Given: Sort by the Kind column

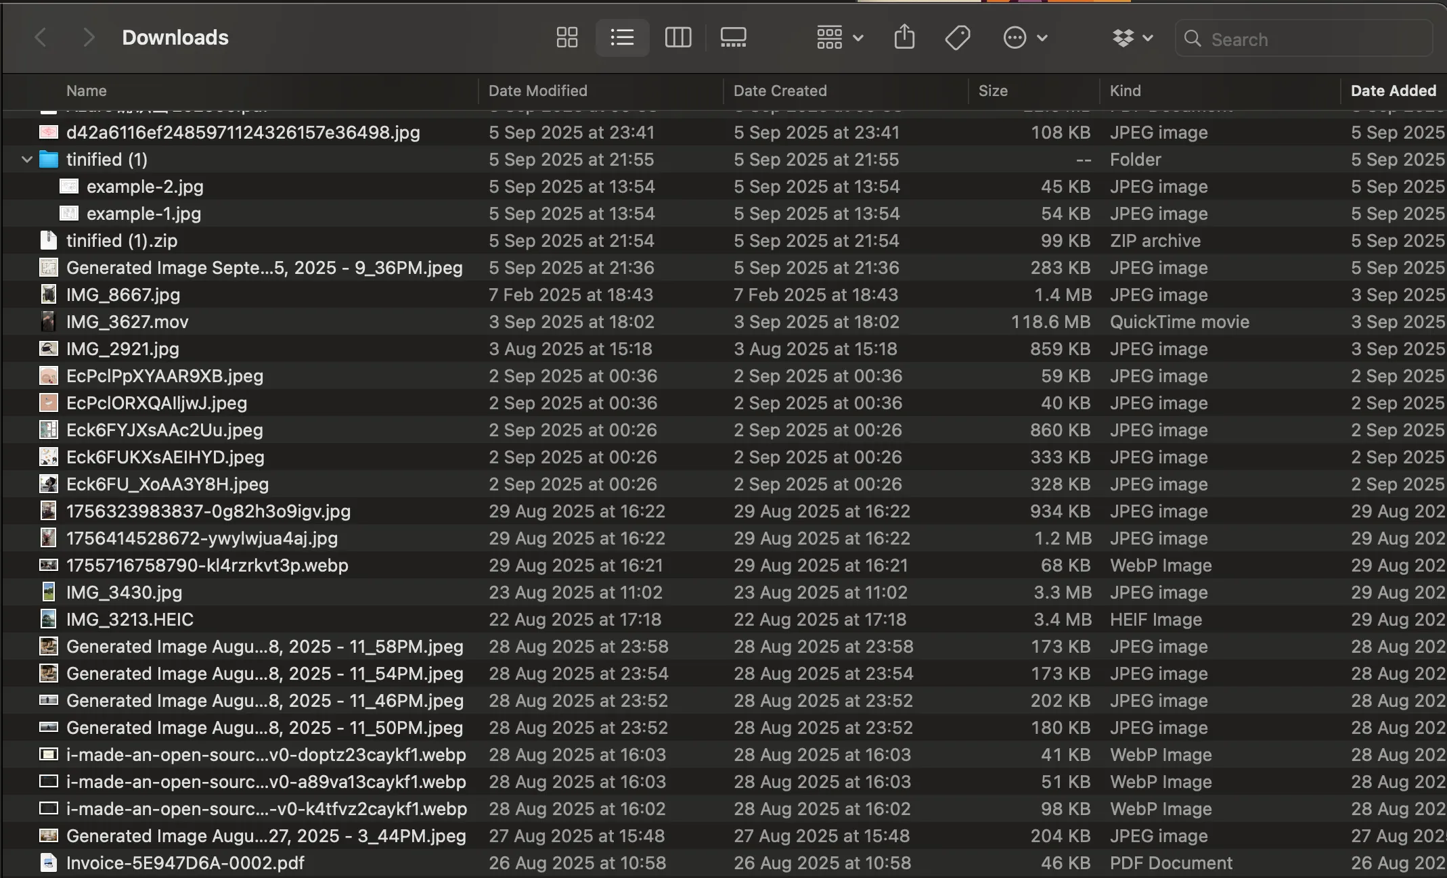Looking at the screenshot, I should (x=1125, y=91).
